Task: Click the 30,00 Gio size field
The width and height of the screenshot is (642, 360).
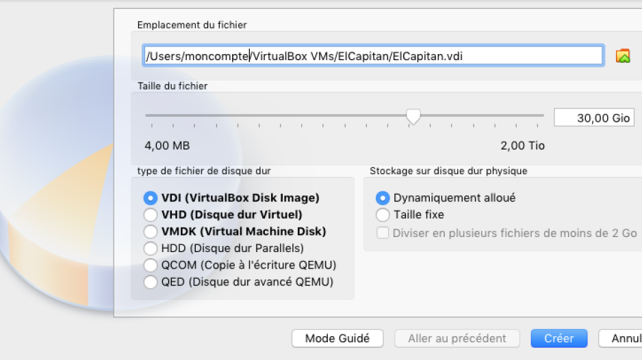Action: point(593,117)
